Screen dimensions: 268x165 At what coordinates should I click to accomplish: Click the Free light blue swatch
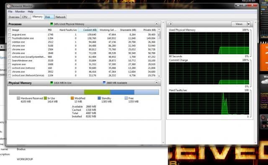(x=126, y=98)
